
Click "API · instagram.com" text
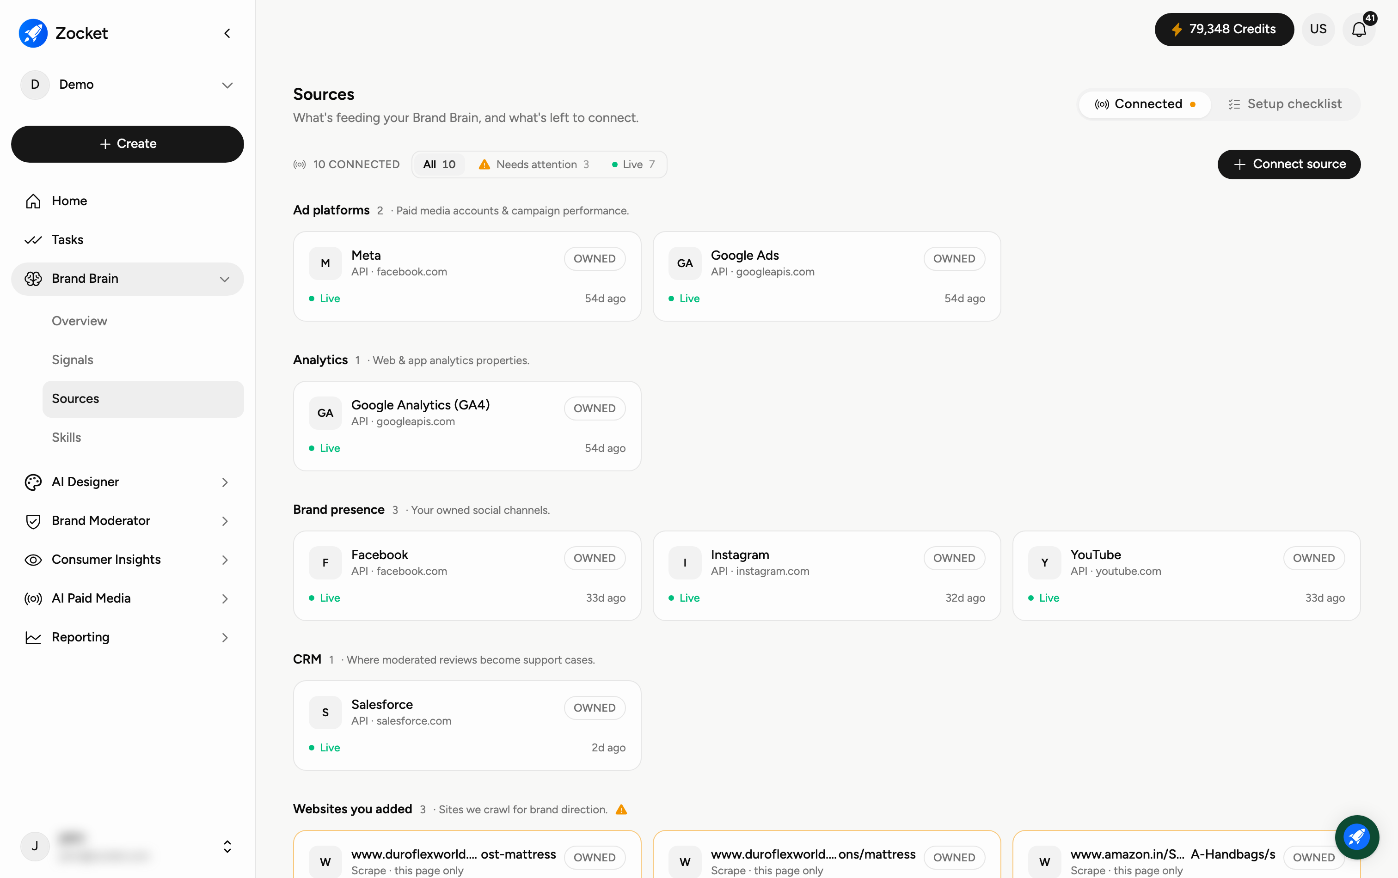(760, 572)
